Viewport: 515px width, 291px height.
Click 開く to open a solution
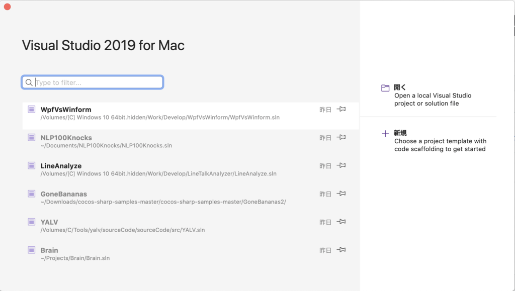click(x=400, y=87)
